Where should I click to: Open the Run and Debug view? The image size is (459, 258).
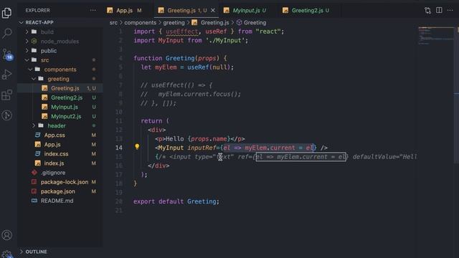[6, 75]
